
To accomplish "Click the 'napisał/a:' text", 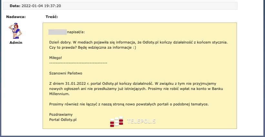I will click(77, 32).
